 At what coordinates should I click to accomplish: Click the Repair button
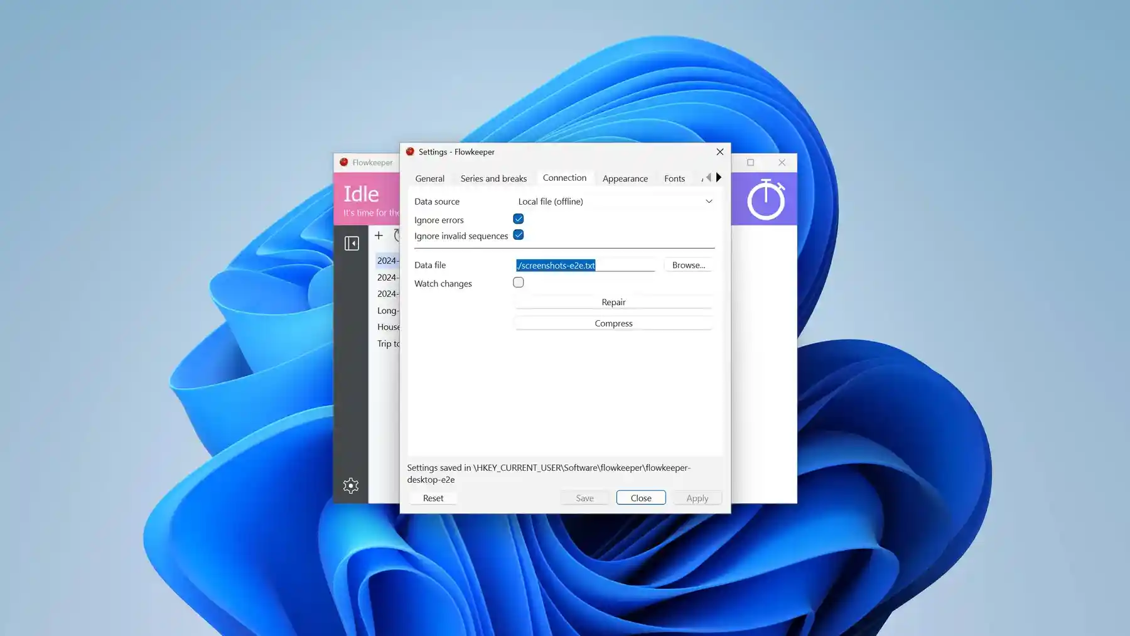point(613,302)
